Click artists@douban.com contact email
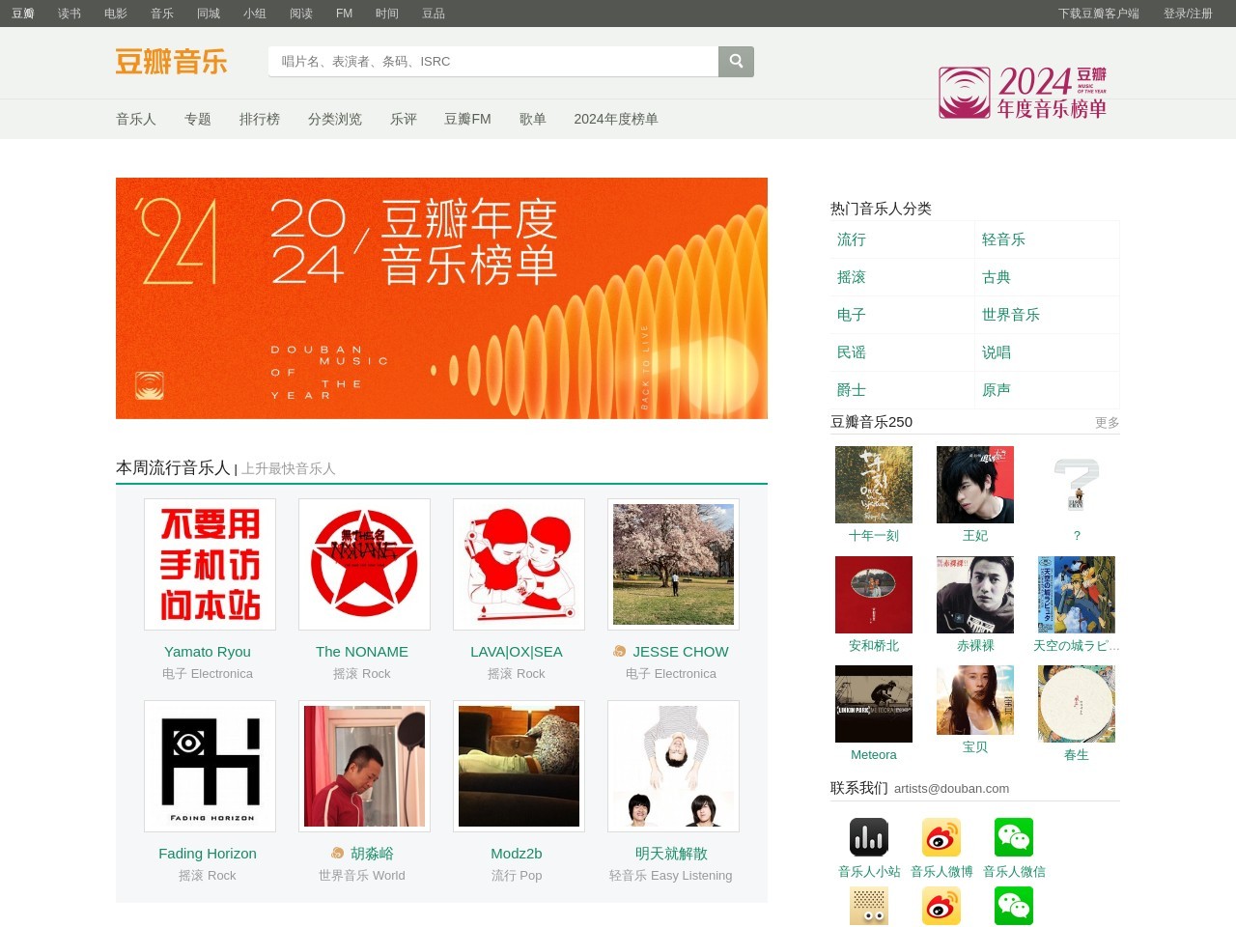This screenshot has height=927, width=1236. [x=951, y=788]
